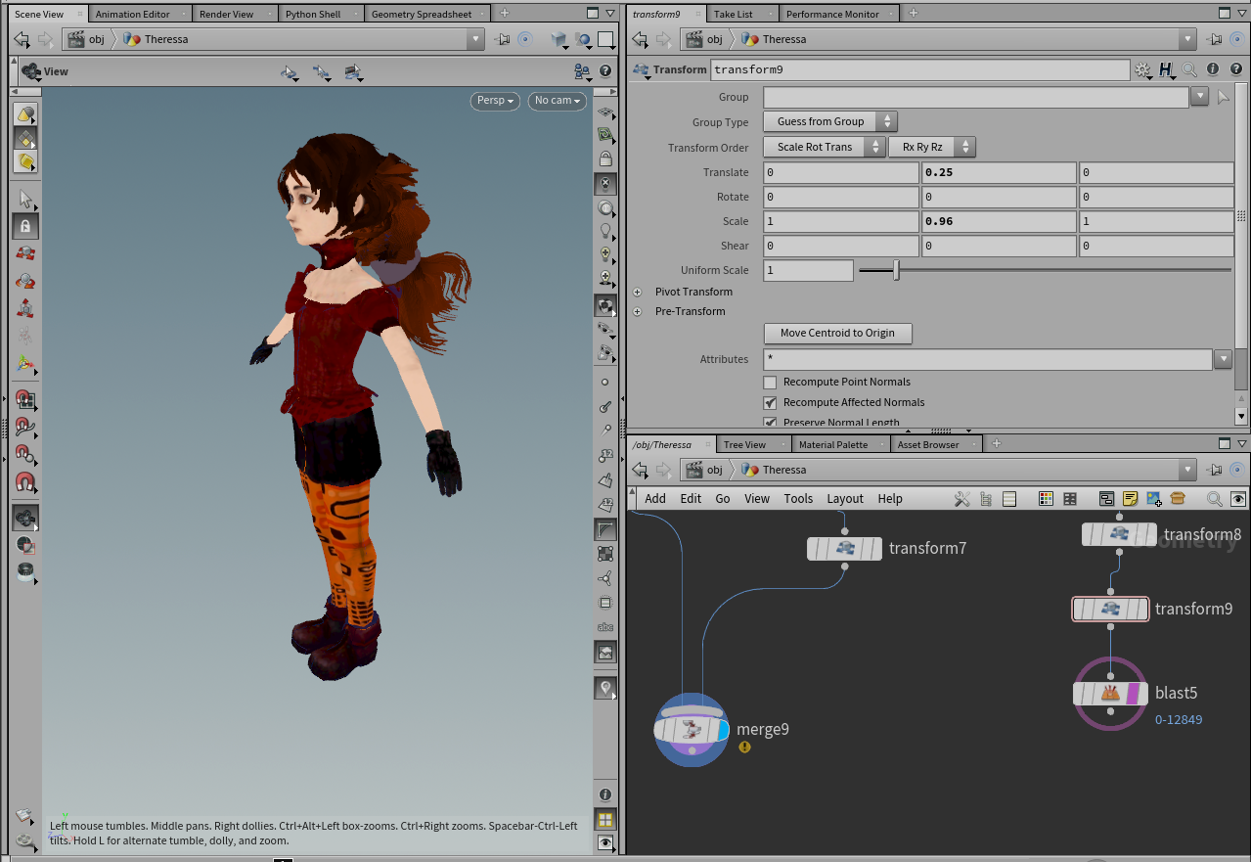
Task: Click the group selection arrow icon
Action: coord(1224,97)
